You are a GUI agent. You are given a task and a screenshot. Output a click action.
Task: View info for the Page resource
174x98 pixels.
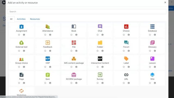24,83
